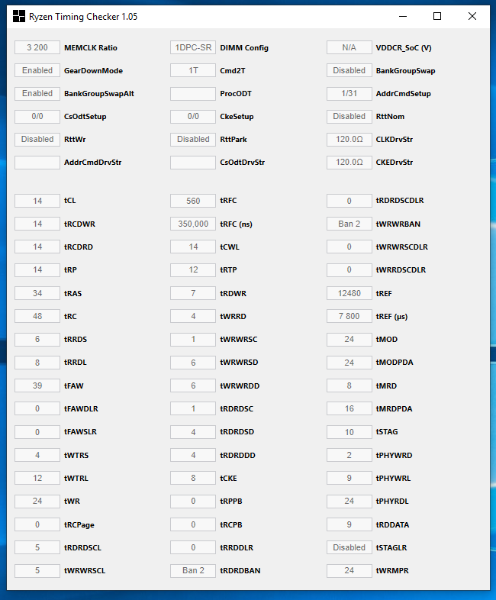Viewport: 496px width, 600px height.
Task: Click the tWRWRSC value field
Action: click(x=193, y=340)
